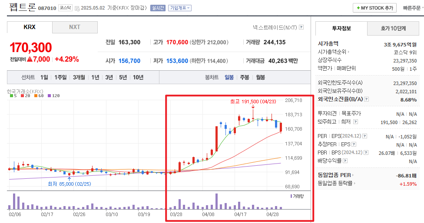Click red 20-day moving average legend swatch

[22, 95]
